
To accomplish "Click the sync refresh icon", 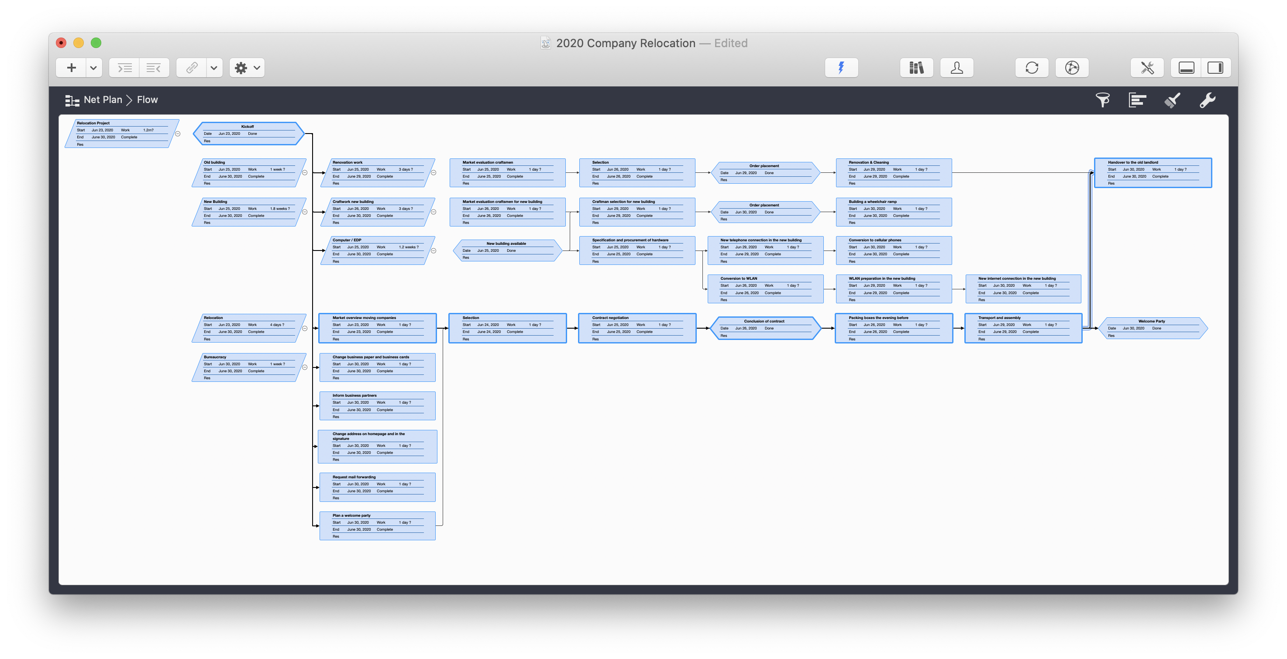I will click(x=1032, y=68).
